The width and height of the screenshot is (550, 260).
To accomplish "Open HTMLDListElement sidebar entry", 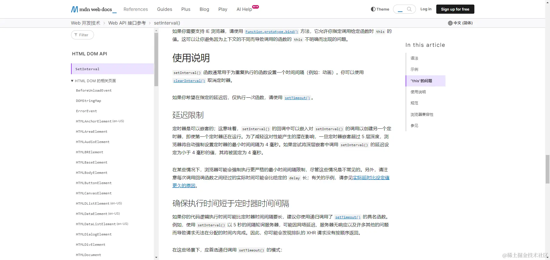I will (x=93, y=203).
